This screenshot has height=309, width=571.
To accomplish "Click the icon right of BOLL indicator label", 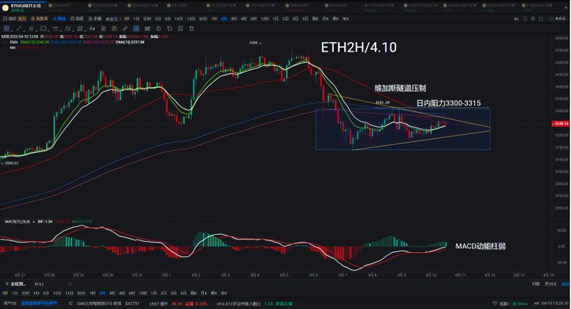I will [70, 284].
